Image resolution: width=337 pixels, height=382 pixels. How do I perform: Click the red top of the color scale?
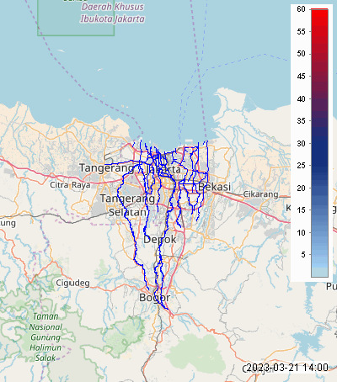pos(319,14)
